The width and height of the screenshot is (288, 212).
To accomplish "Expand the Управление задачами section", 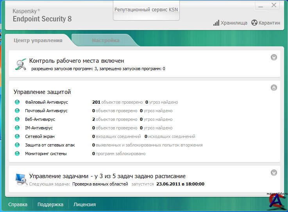I will tap(274, 173).
